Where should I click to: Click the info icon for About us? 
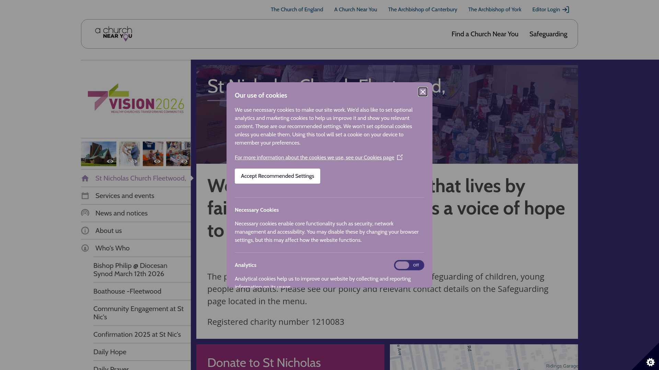(x=85, y=231)
